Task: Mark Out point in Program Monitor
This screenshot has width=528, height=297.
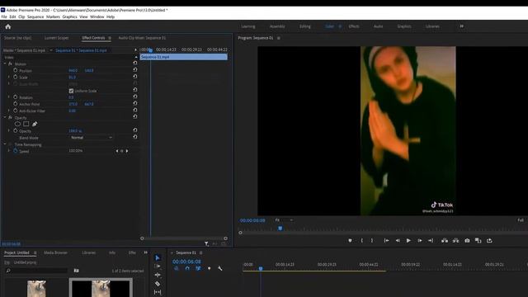Action: click(x=372, y=240)
